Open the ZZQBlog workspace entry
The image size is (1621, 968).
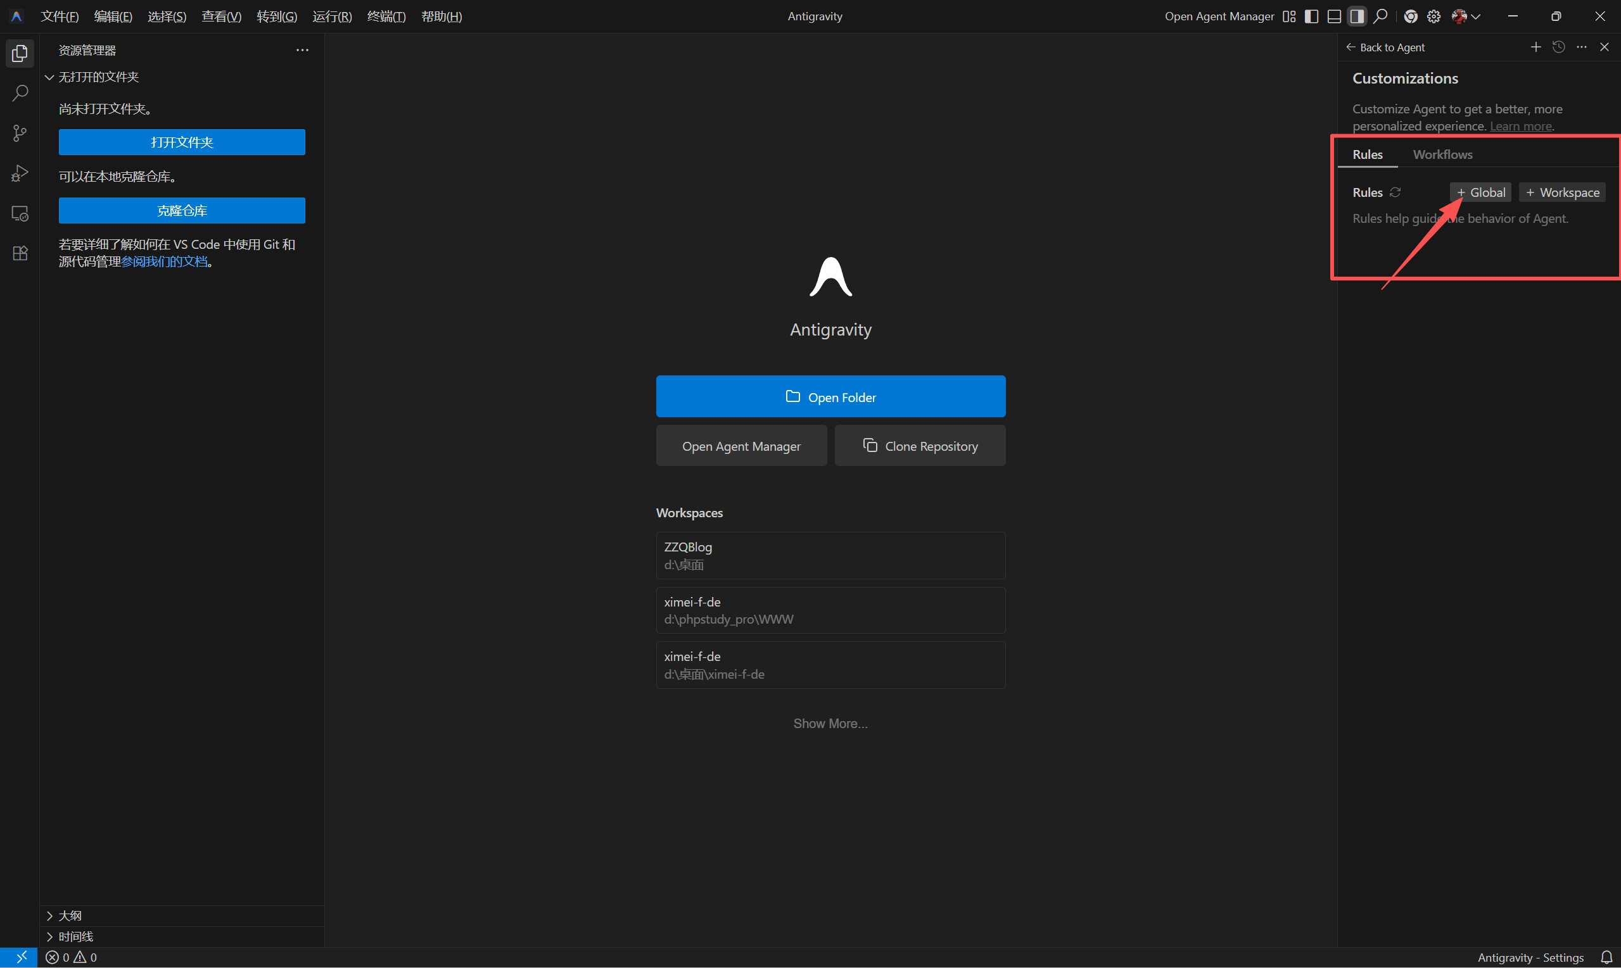[830, 555]
